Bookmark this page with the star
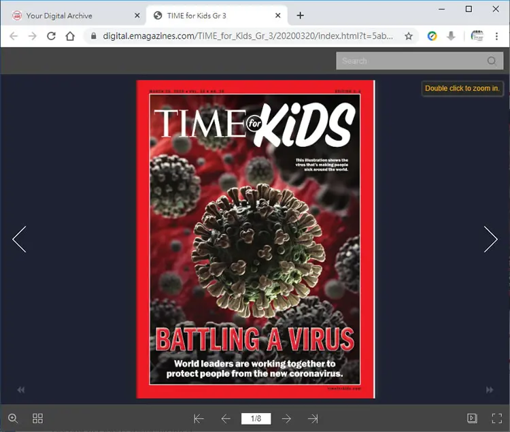The image size is (510, 432). tap(409, 36)
